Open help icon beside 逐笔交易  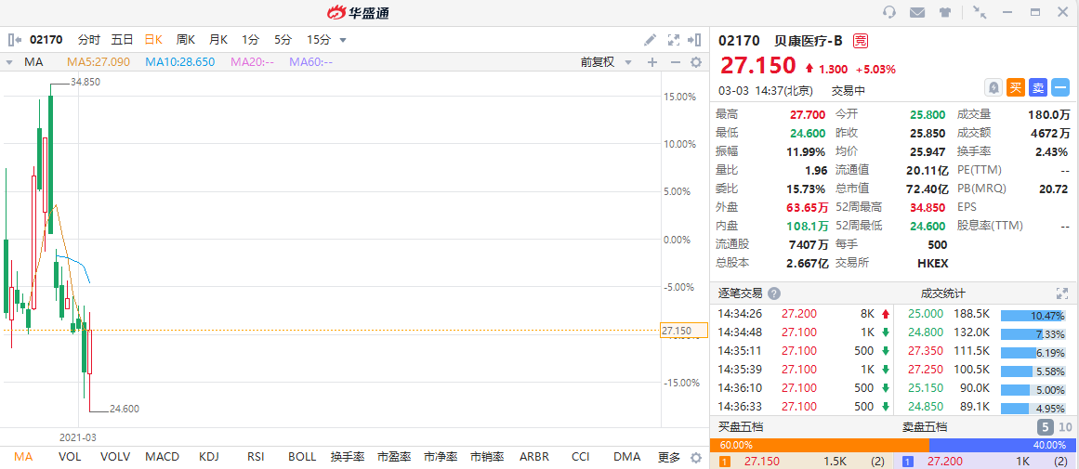click(x=774, y=293)
